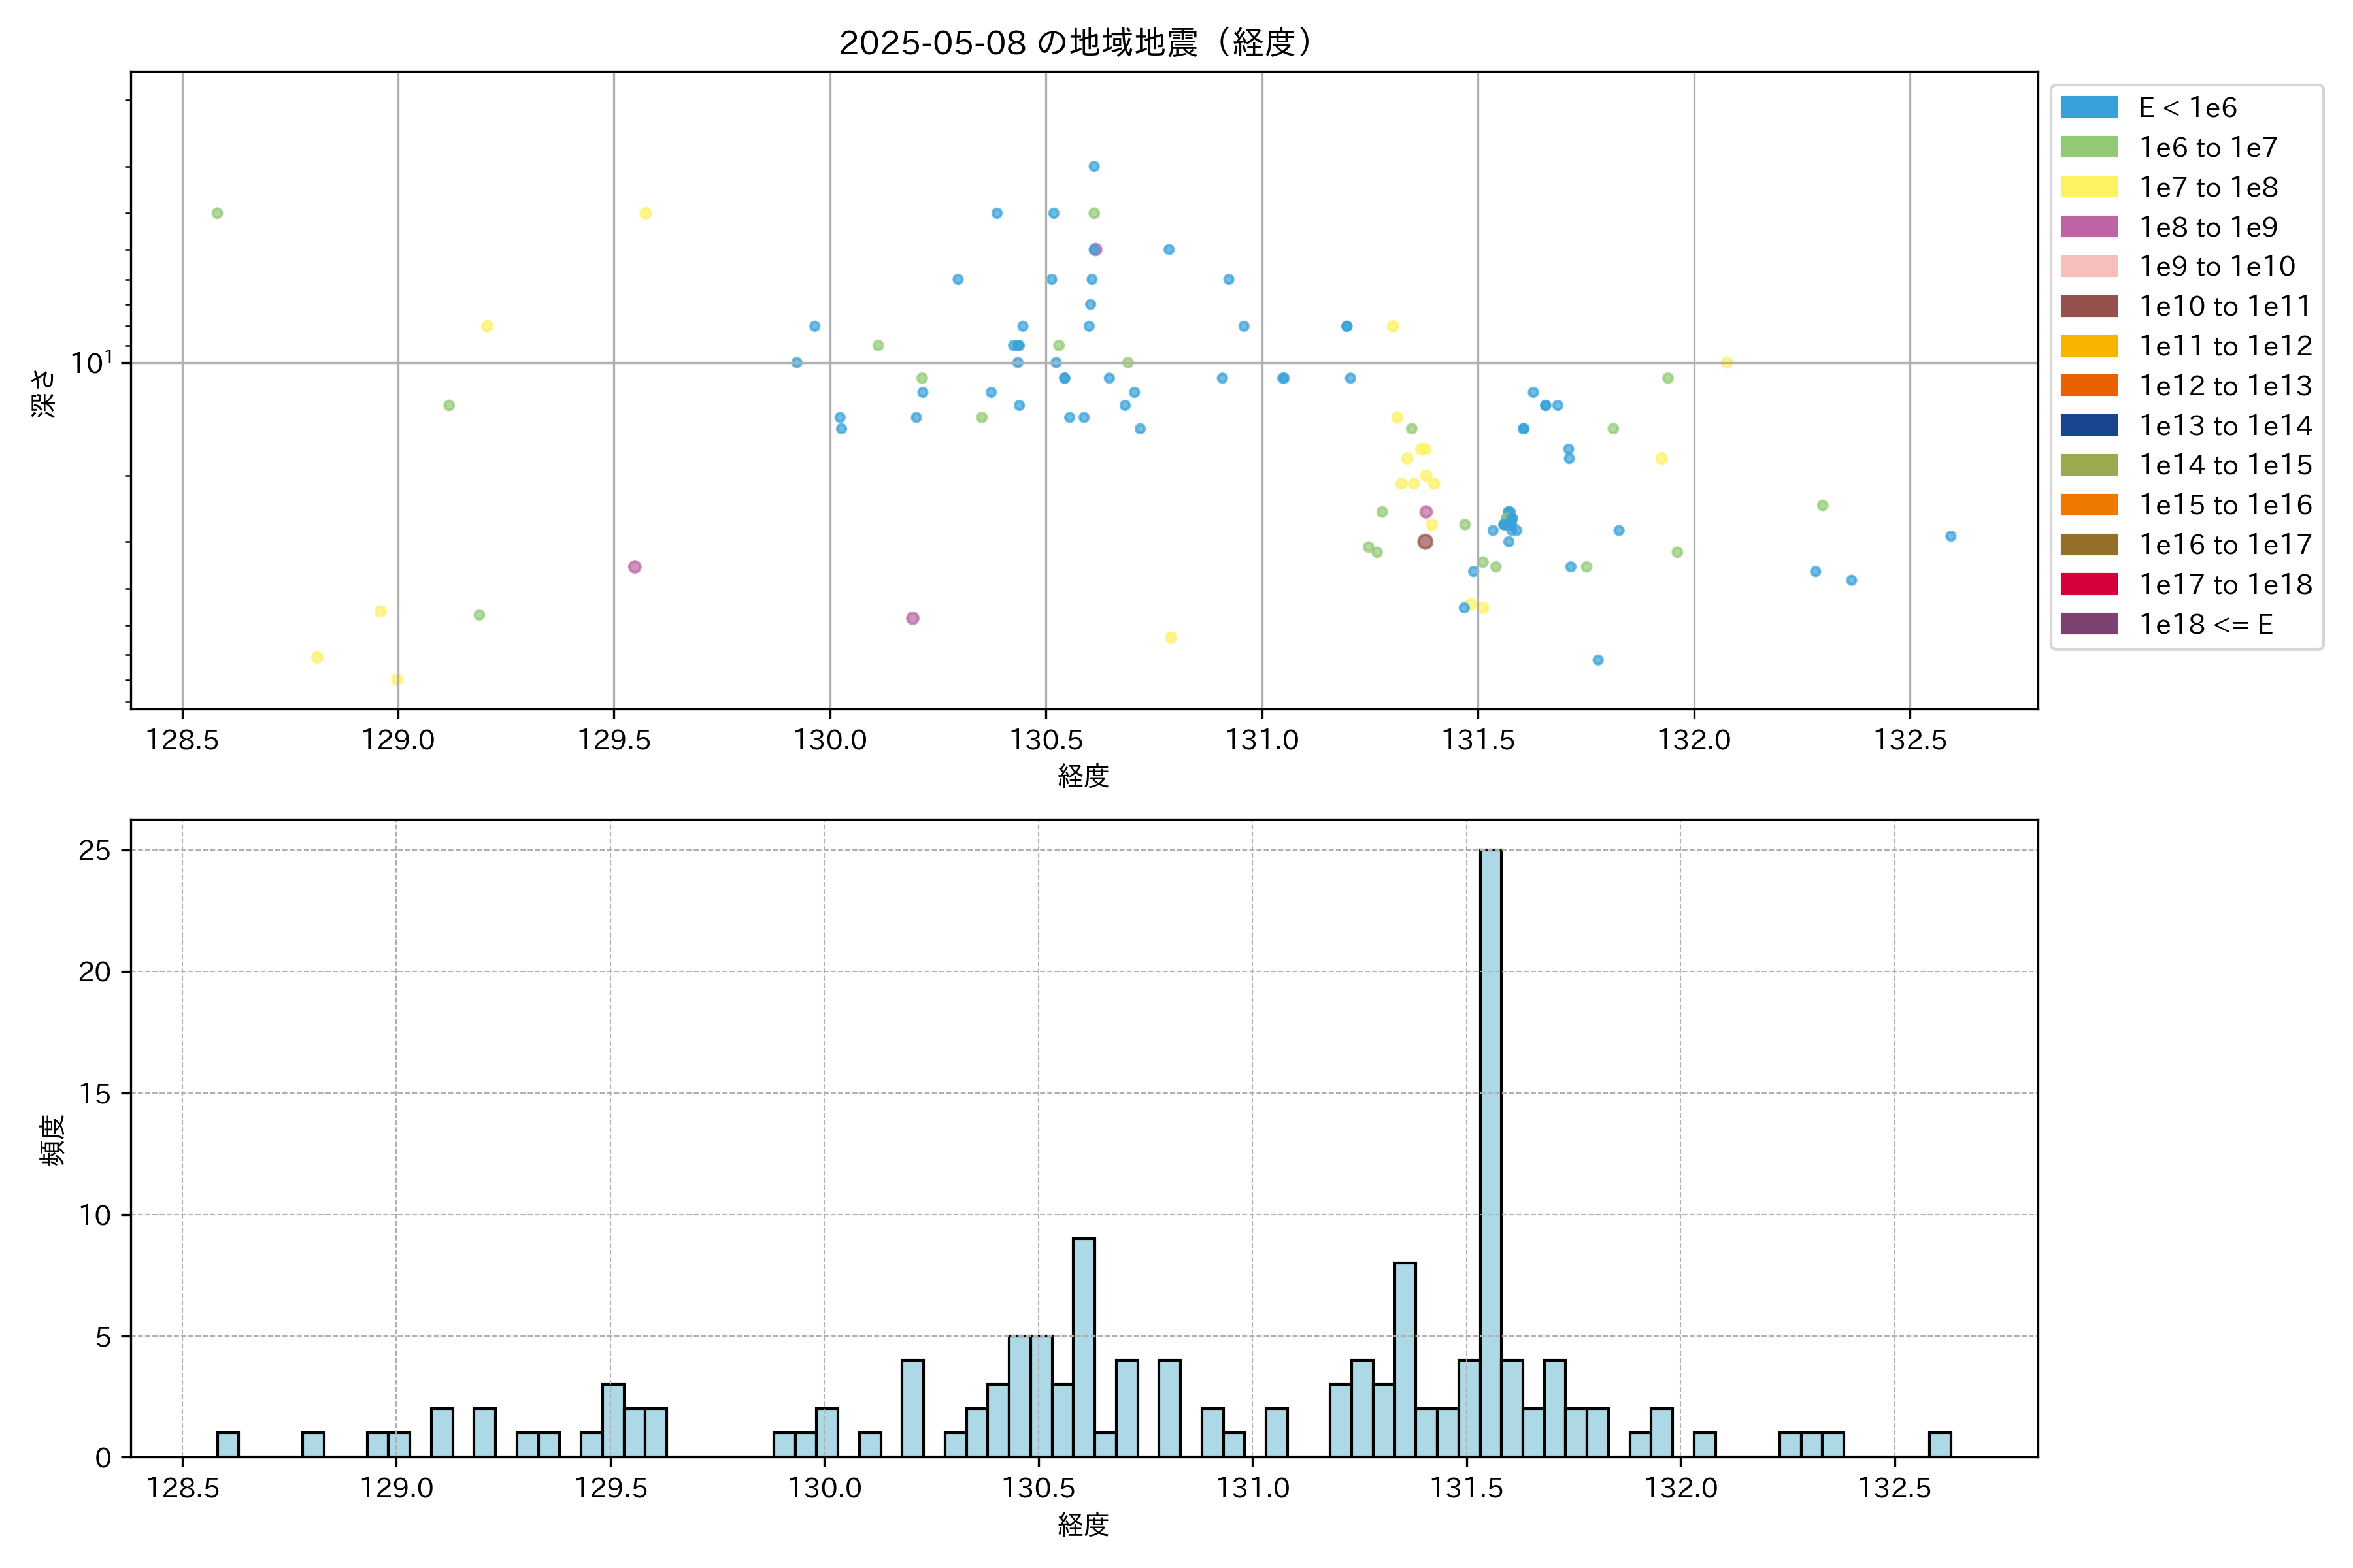2353x1568 pixels.
Task: Click the 経度 label under scatter plot
Action: pyautogui.click(x=1084, y=776)
